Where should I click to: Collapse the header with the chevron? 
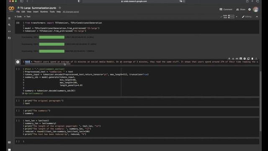tap(257, 17)
